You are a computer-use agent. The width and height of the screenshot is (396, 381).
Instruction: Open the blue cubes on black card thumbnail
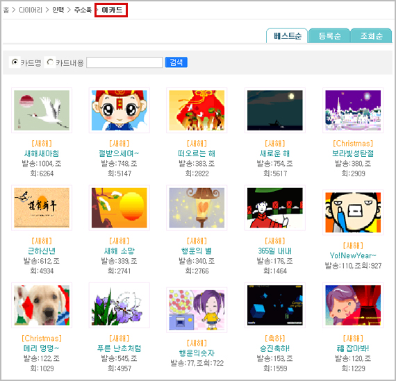(x=275, y=305)
